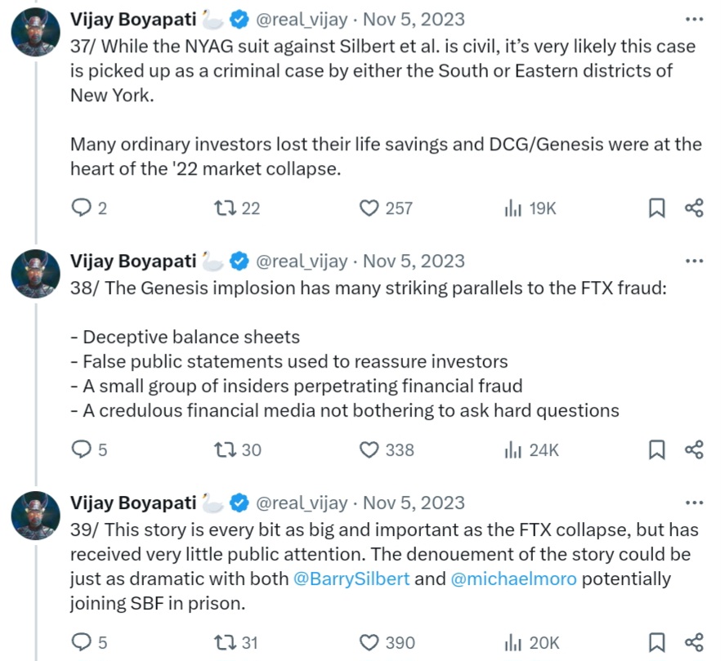Image resolution: width=725 pixels, height=661 pixels.
Task: Open Vijay Boyapati's avatar on tweet 38
Action: point(35,274)
